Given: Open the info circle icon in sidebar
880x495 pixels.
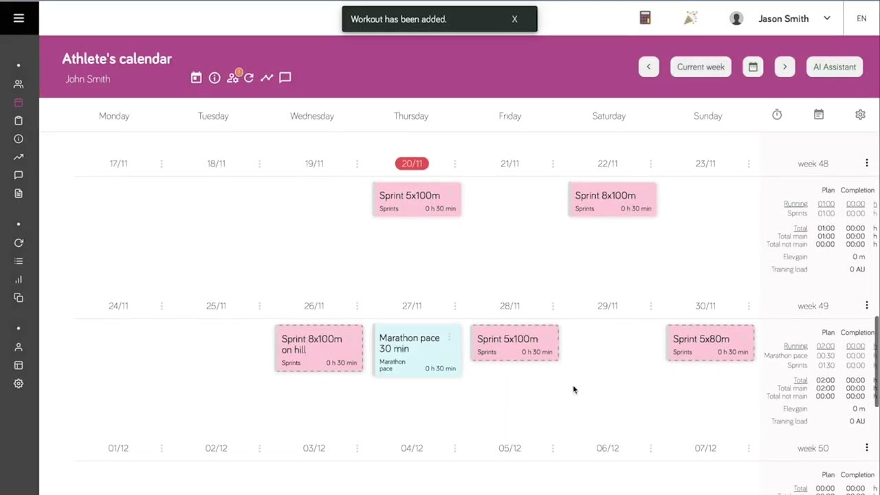Looking at the screenshot, I should (x=19, y=139).
